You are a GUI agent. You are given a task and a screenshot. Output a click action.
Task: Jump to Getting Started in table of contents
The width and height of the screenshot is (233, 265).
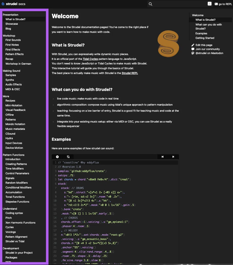click(x=205, y=38)
